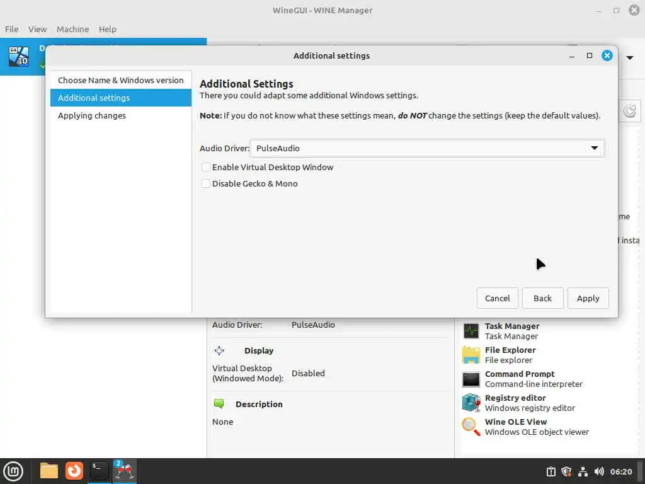Click the Cancel button

click(x=498, y=298)
